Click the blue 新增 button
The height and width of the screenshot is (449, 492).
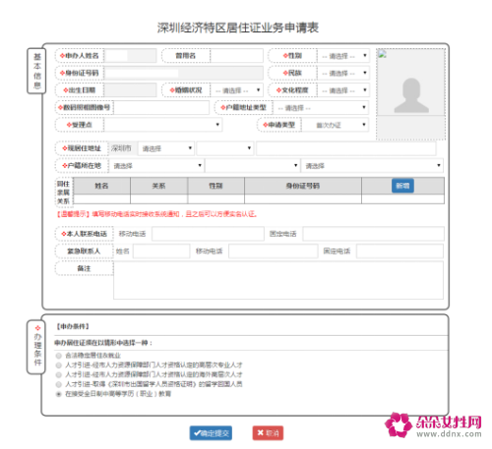coord(402,186)
